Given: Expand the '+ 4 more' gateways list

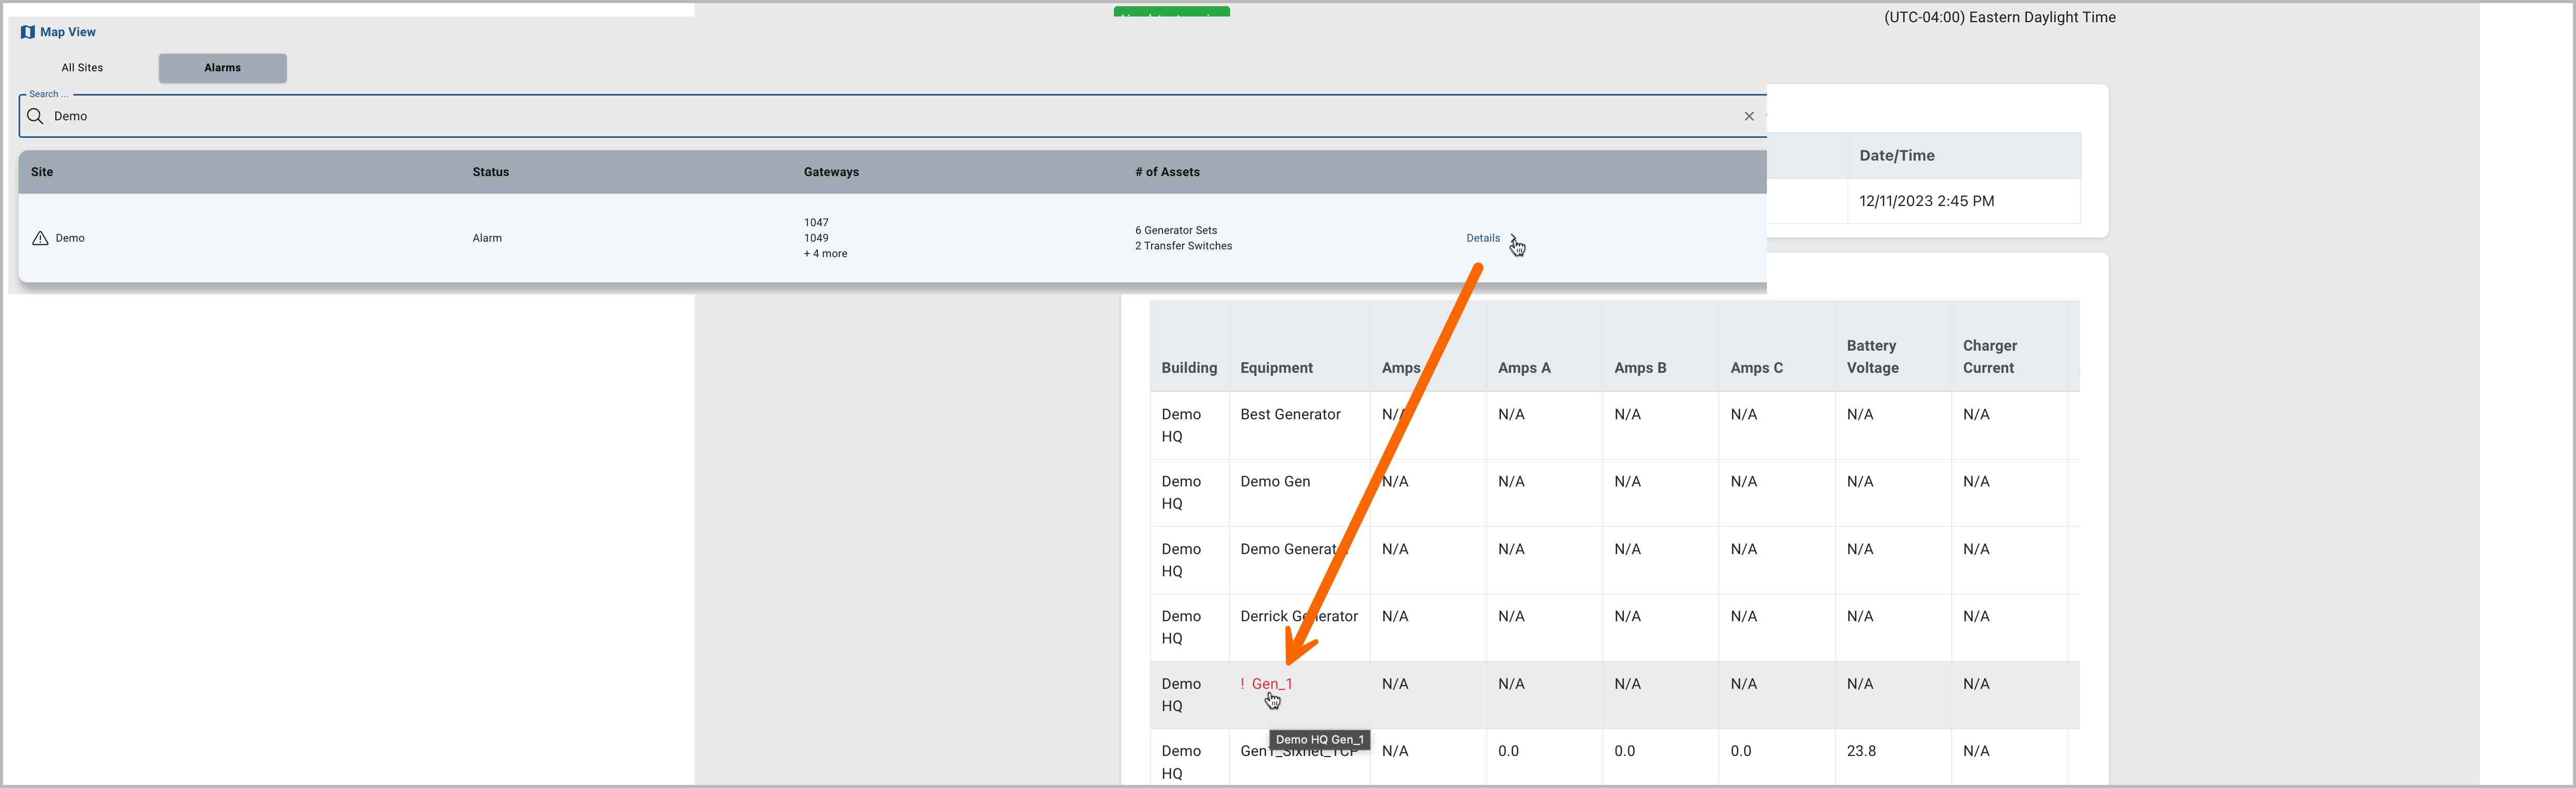Looking at the screenshot, I should point(825,254).
